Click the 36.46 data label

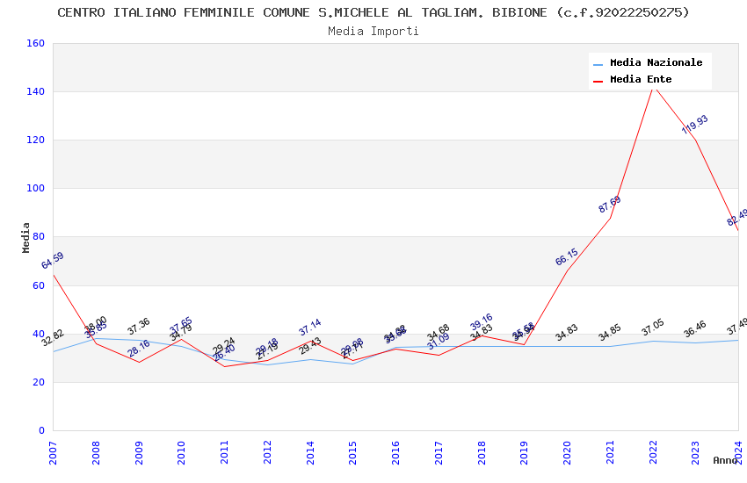(x=695, y=328)
